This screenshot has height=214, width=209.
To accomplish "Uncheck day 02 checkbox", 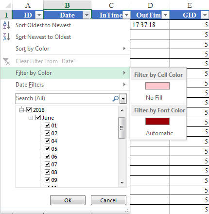I will pos(47,133).
